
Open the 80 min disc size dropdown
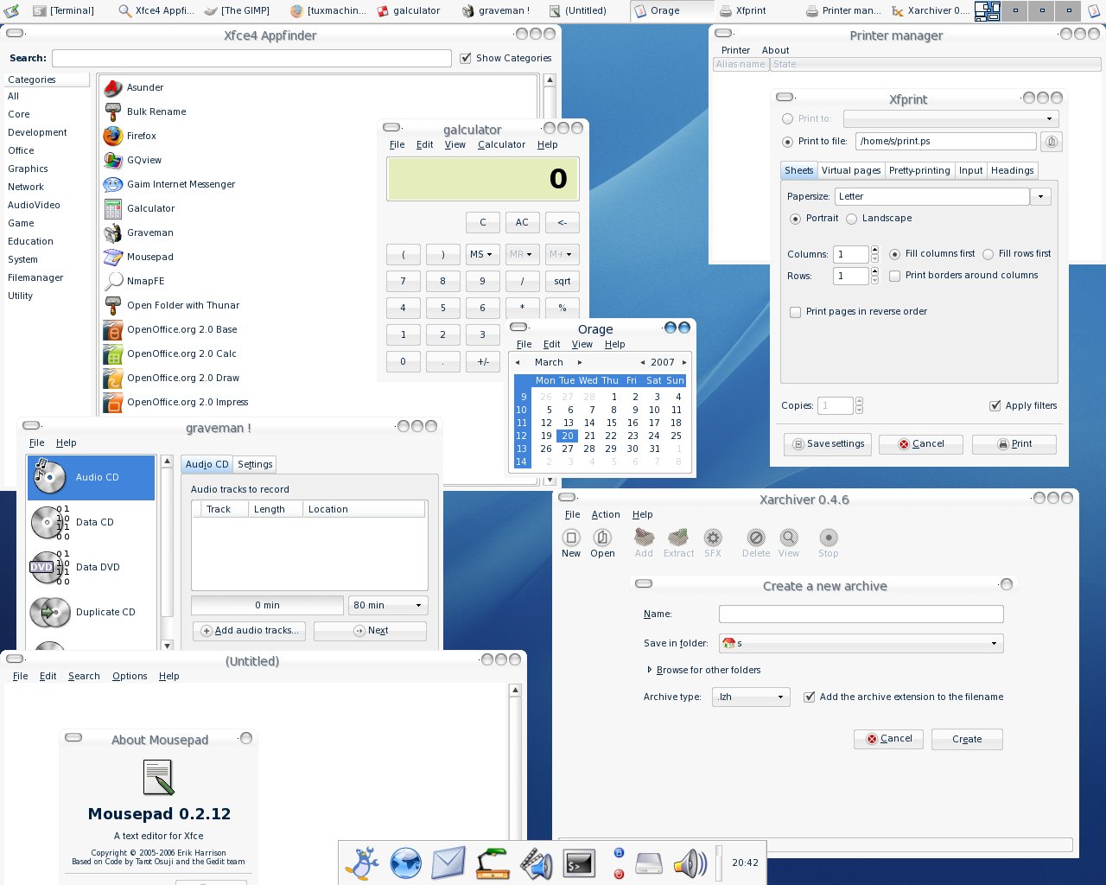coord(388,605)
